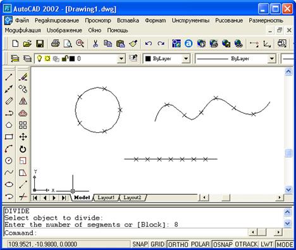
Task: Select the Polyline tool
Action: [x=9, y=113]
